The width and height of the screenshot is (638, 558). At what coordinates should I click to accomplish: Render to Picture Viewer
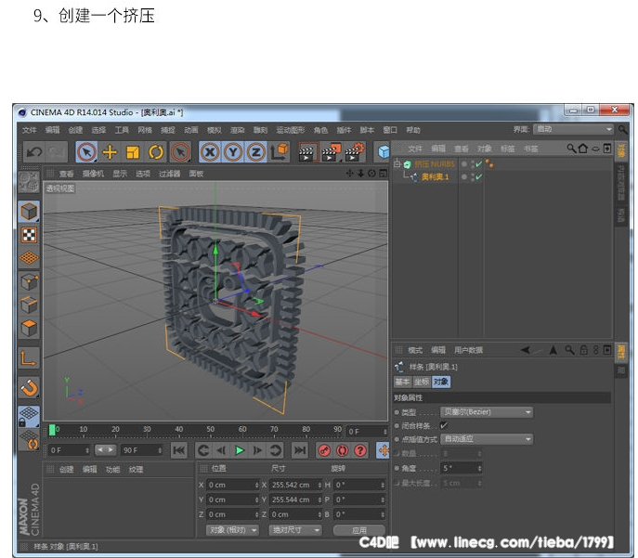pos(332,152)
